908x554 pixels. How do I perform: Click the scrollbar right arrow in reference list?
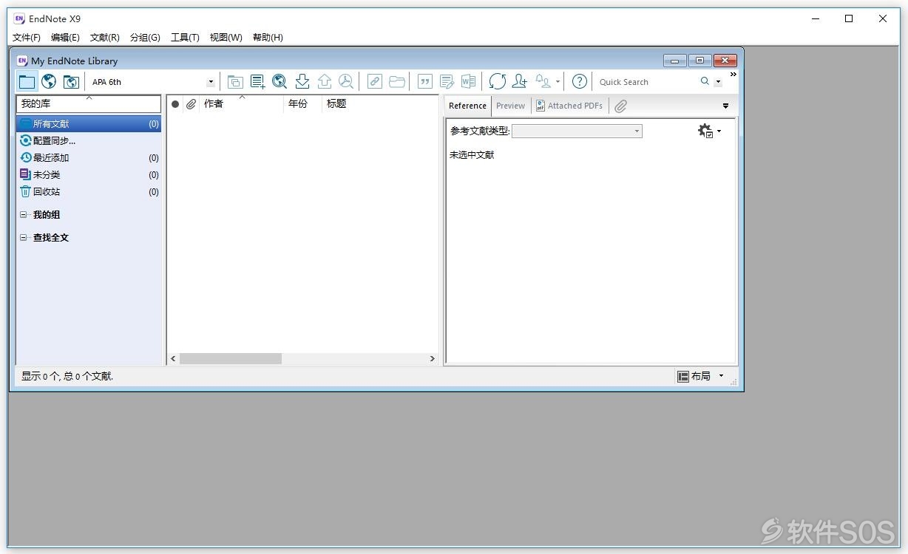(x=433, y=359)
